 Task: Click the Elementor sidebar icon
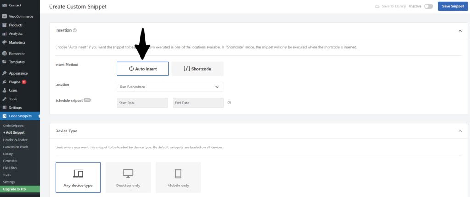(x=5, y=54)
